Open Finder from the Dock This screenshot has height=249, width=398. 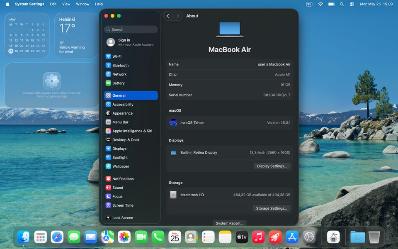[x=24, y=237]
